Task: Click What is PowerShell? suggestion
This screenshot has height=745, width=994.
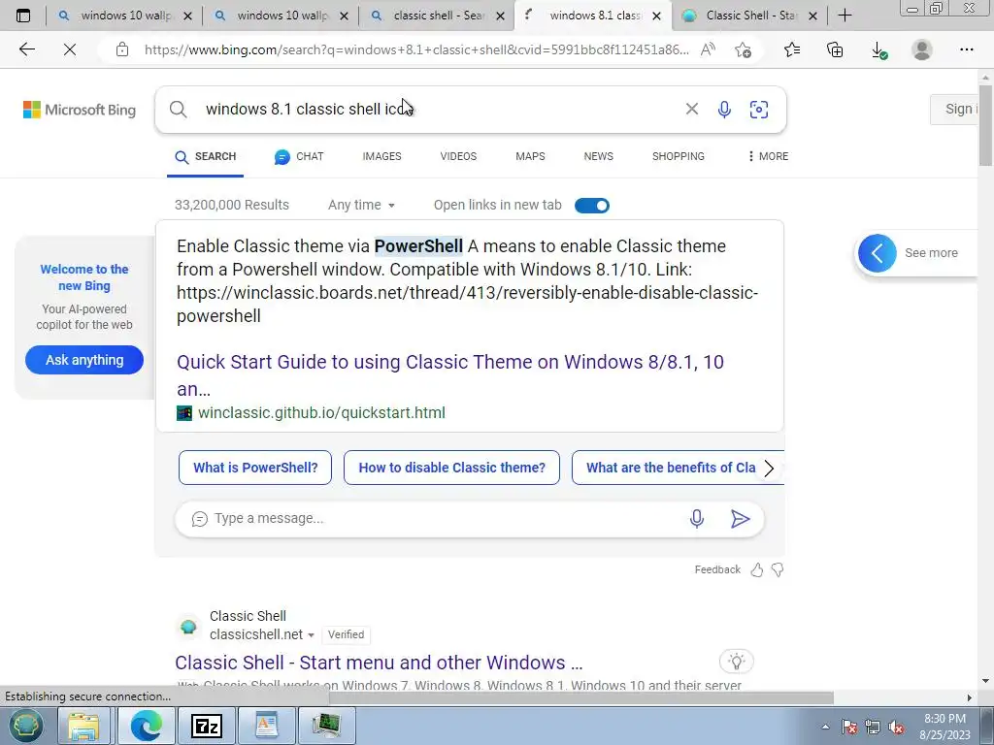Action: click(x=255, y=468)
